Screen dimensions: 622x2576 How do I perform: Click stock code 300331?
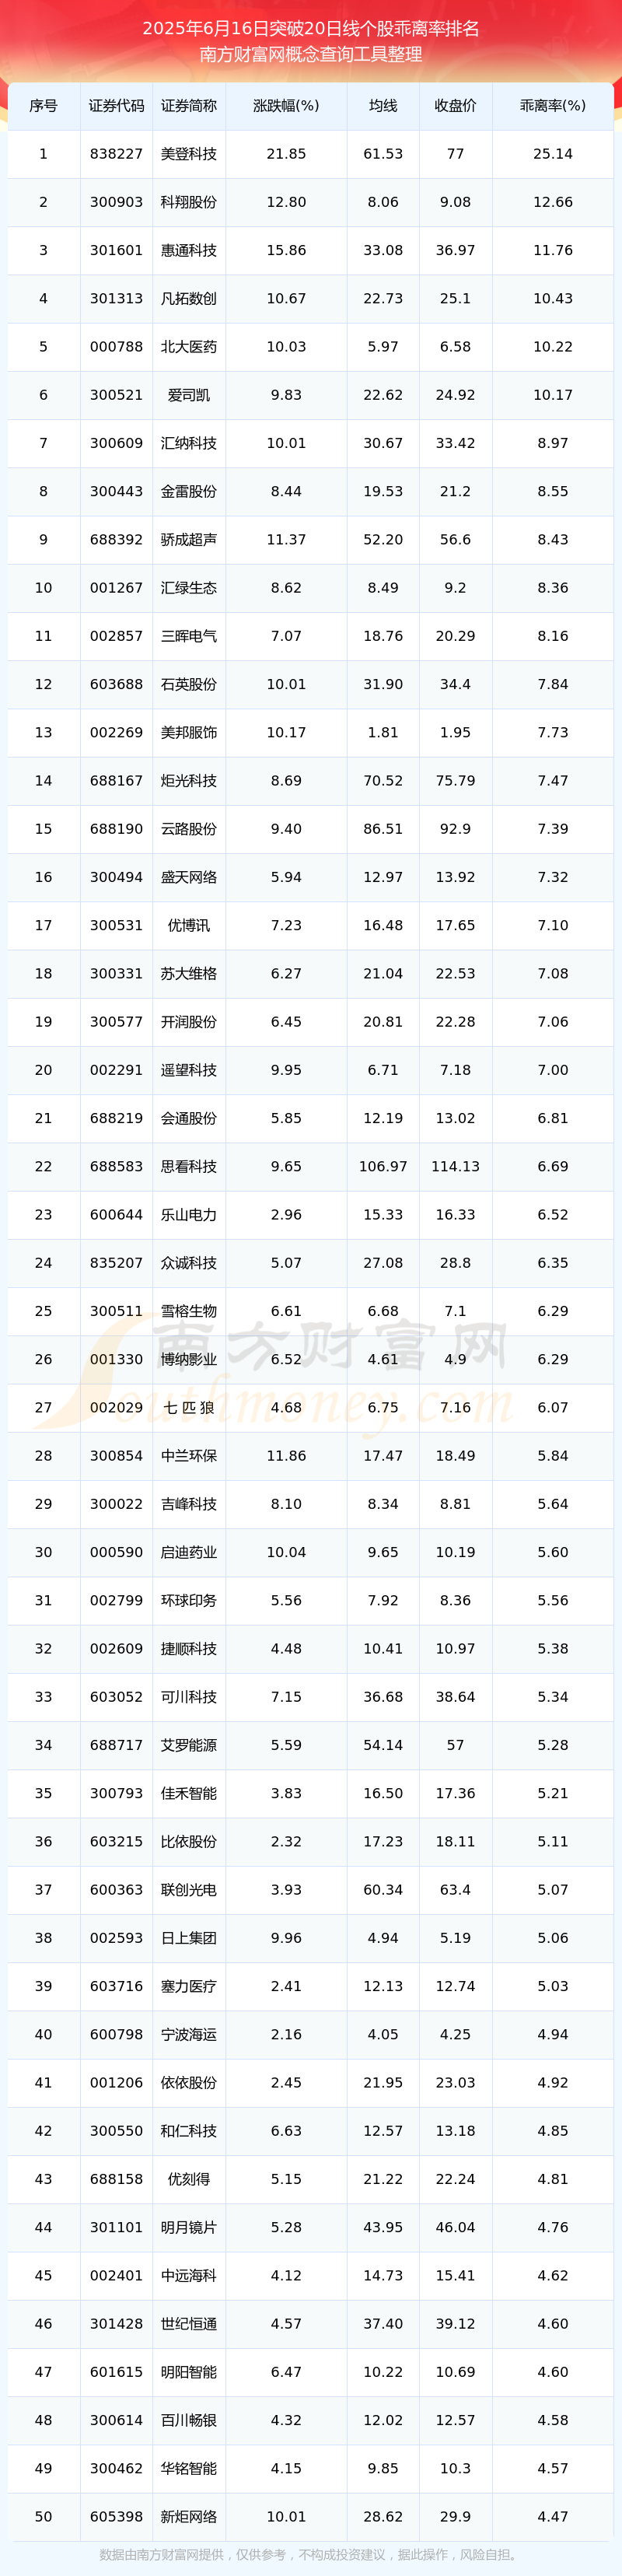(x=116, y=974)
